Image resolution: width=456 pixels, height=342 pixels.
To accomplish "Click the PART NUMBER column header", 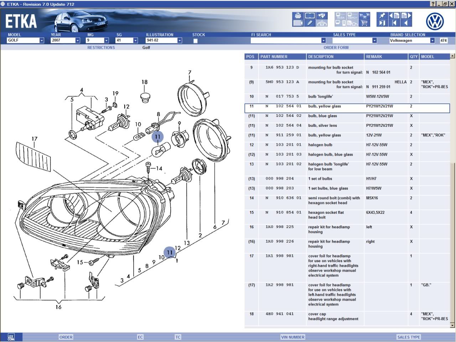I will pyautogui.click(x=282, y=57).
